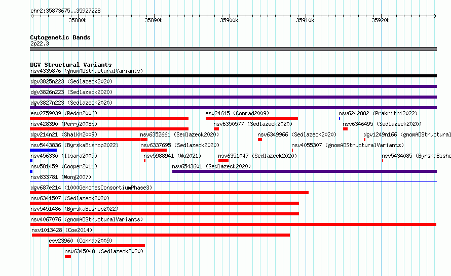Open variant nsv6349966 (Sedlazeck2020)
451x276 pixels.
(297, 134)
